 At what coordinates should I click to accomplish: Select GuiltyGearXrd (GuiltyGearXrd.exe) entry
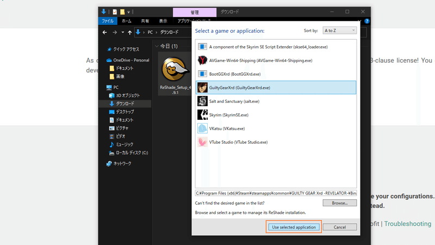coord(276,88)
